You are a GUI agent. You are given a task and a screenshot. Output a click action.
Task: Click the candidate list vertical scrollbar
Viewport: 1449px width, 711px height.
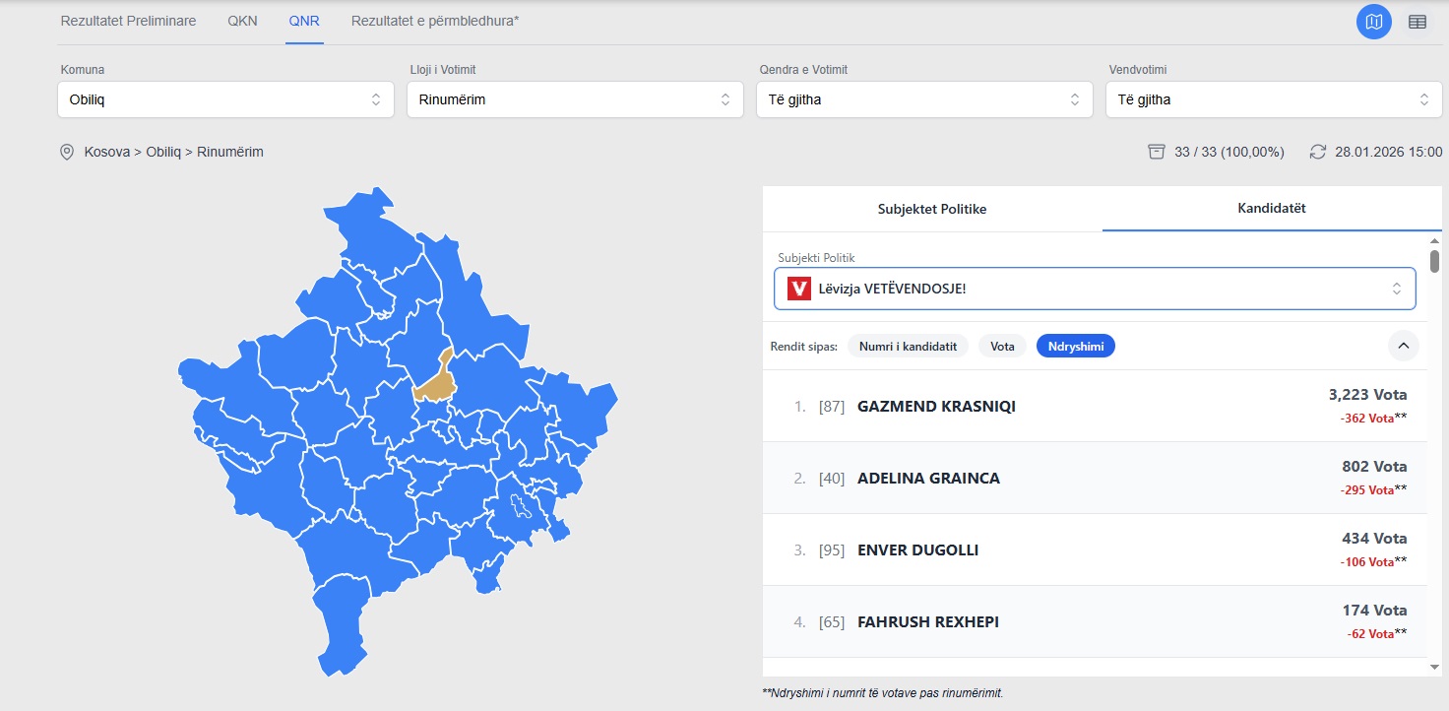(1434, 261)
